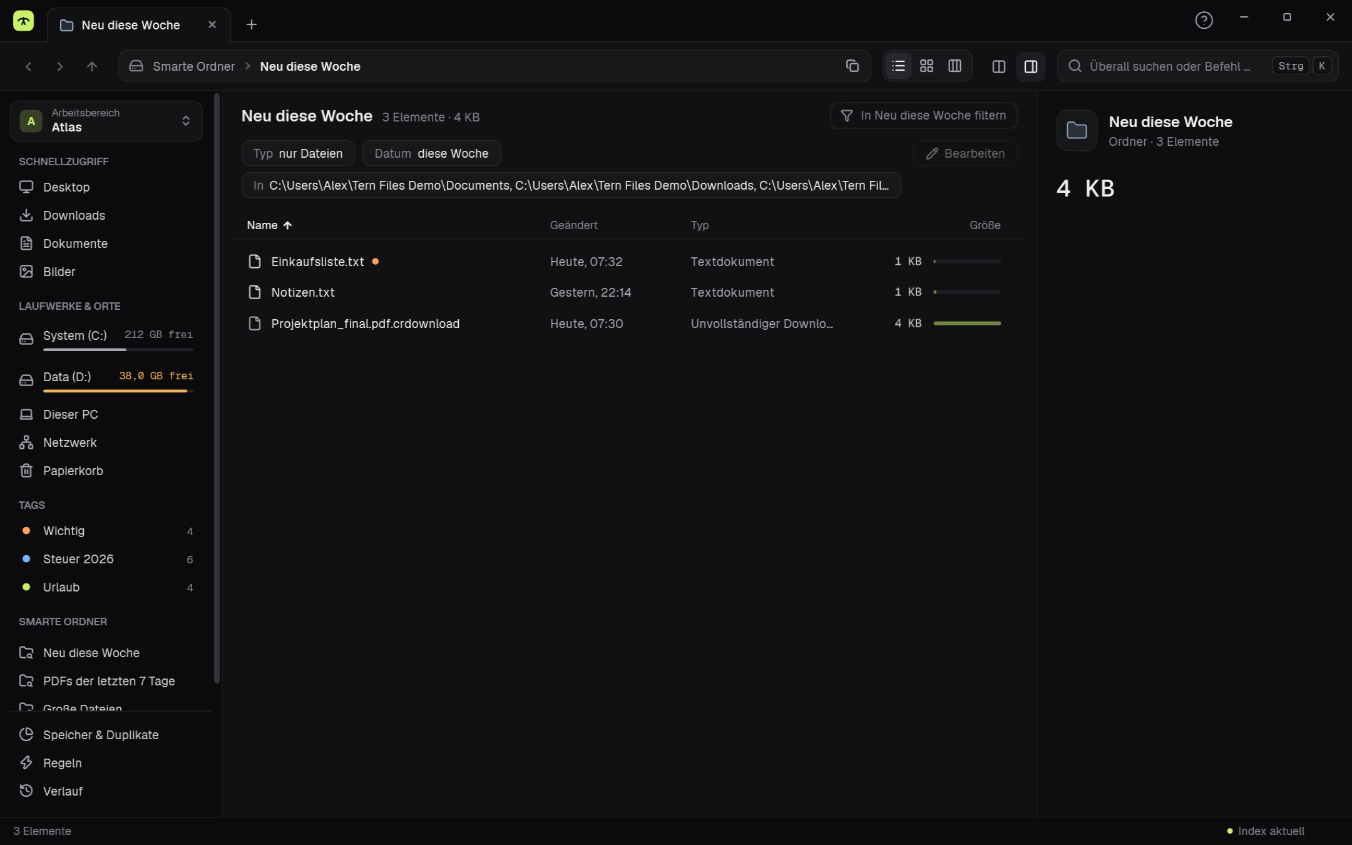Copy the path with the copy icon
Viewport: 1352px width, 845px height.
point(852,66)
